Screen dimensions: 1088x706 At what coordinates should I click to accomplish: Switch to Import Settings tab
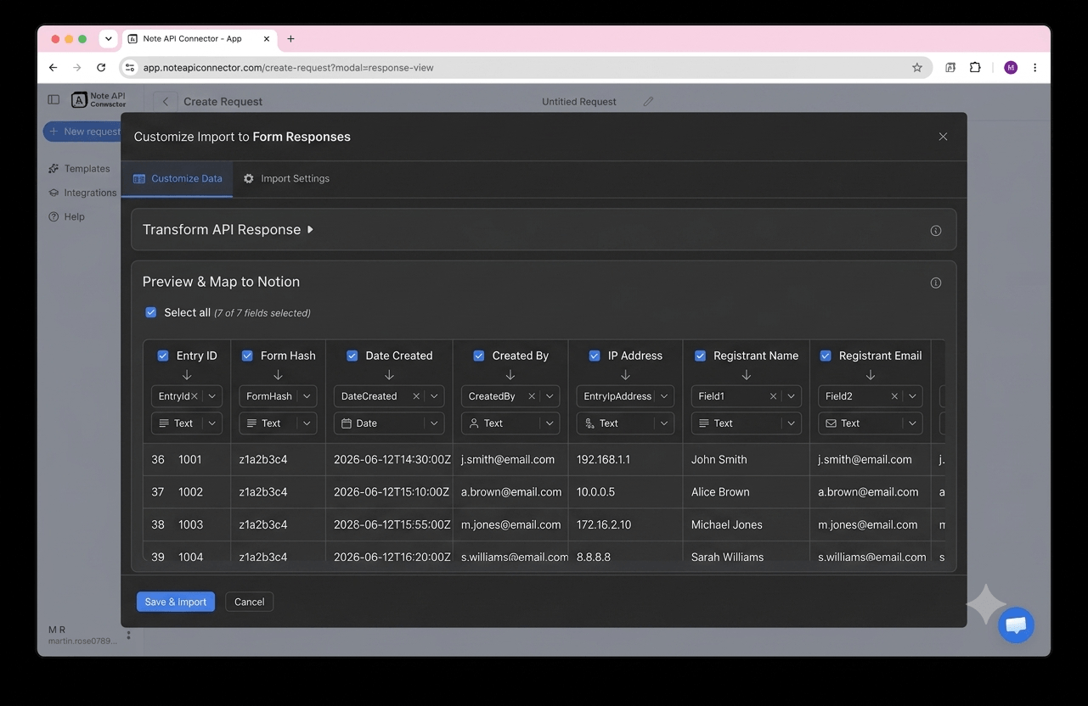pyautogui.click(x=286, y=178)
